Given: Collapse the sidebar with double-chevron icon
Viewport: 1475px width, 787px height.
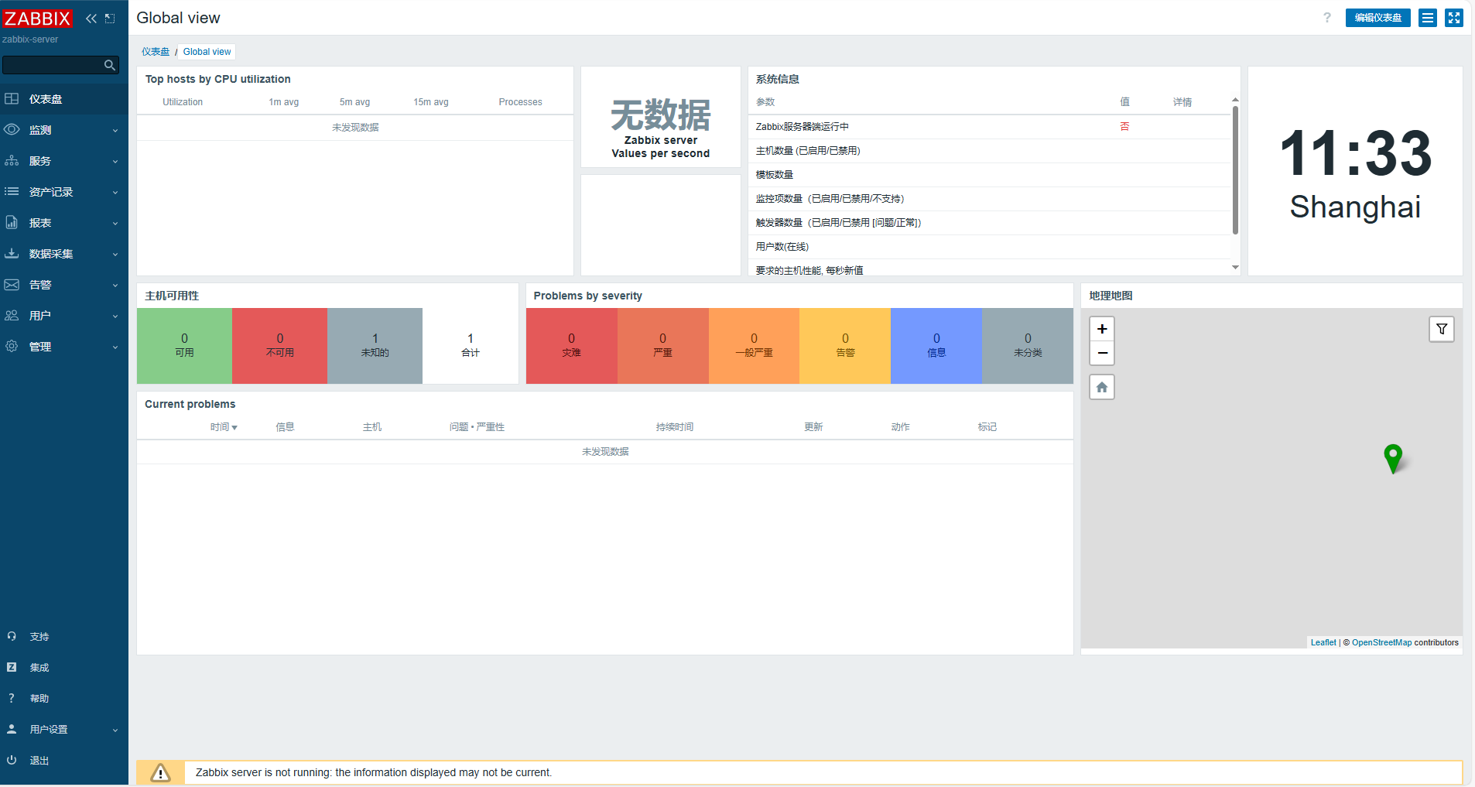Looking at the screenshot, I should (x=91, y=18).
